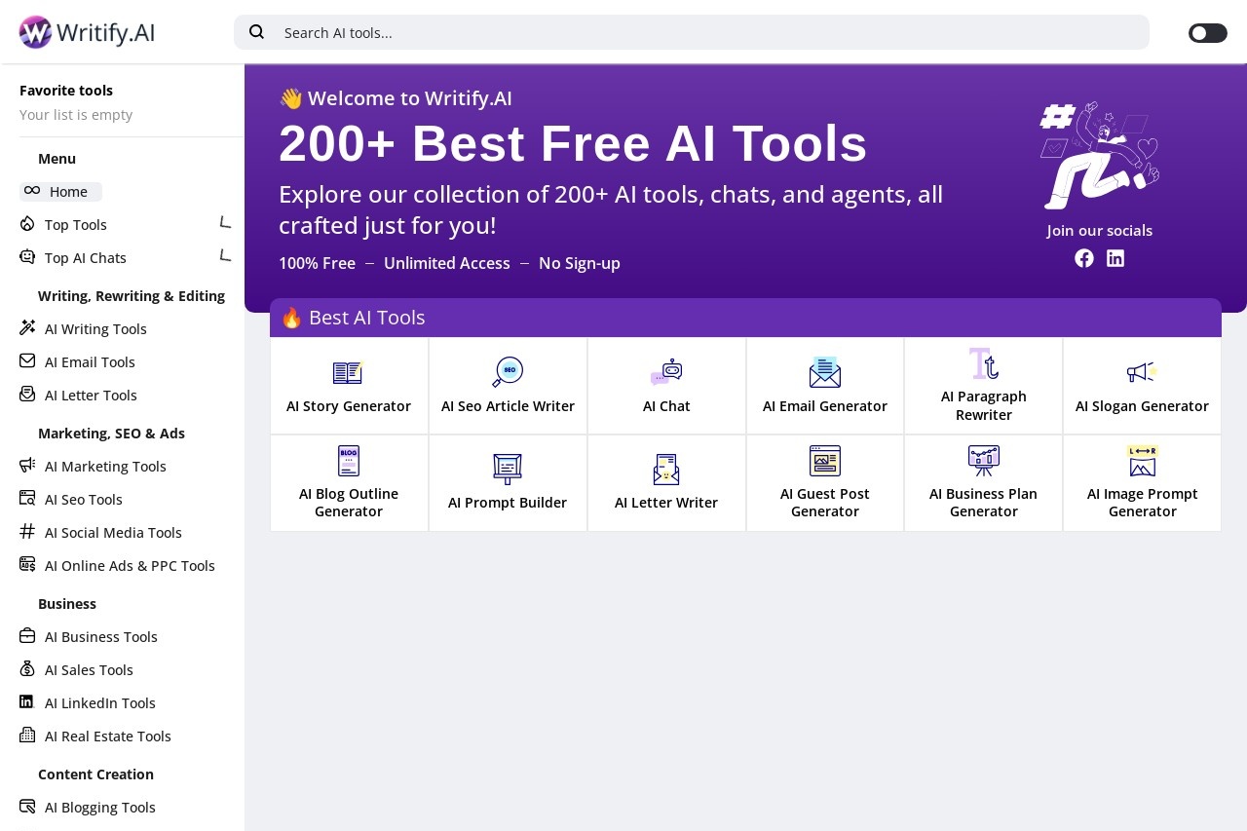Open the AI Chat tool card
The width and height of the screenshot is (1247, 831).
click(x=666, y=386)
